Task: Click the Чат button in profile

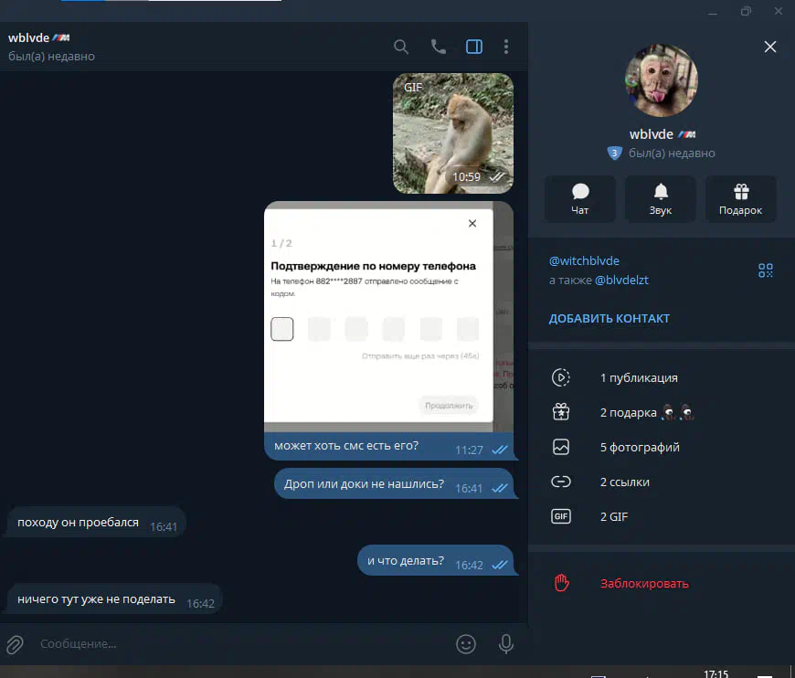Action: (x=580, y=199)
